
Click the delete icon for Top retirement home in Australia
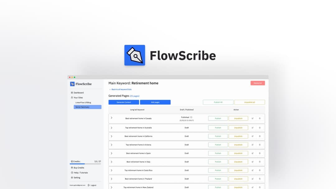click(x=260, y=127)
